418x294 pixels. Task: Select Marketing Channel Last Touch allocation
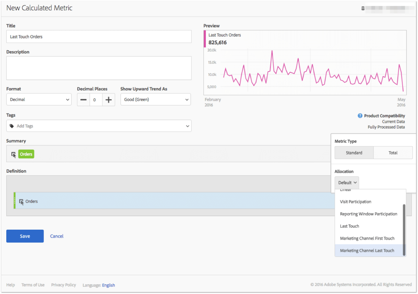367,250
